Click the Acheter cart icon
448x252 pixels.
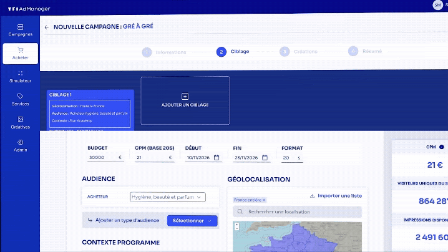20,51
